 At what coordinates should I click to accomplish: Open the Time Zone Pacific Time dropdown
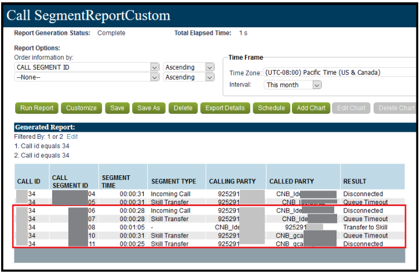339,73
